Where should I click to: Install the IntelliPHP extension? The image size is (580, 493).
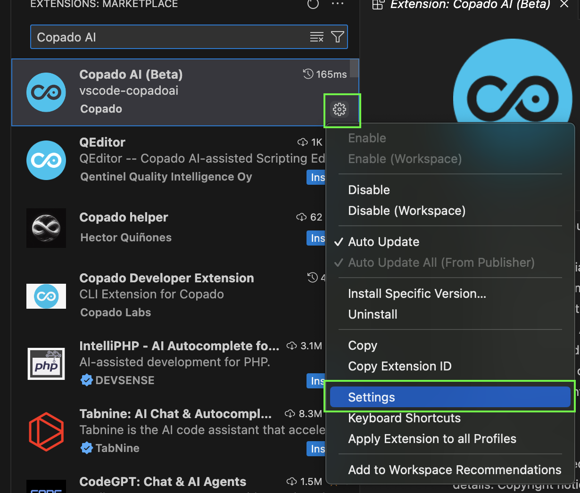point(316,381)
